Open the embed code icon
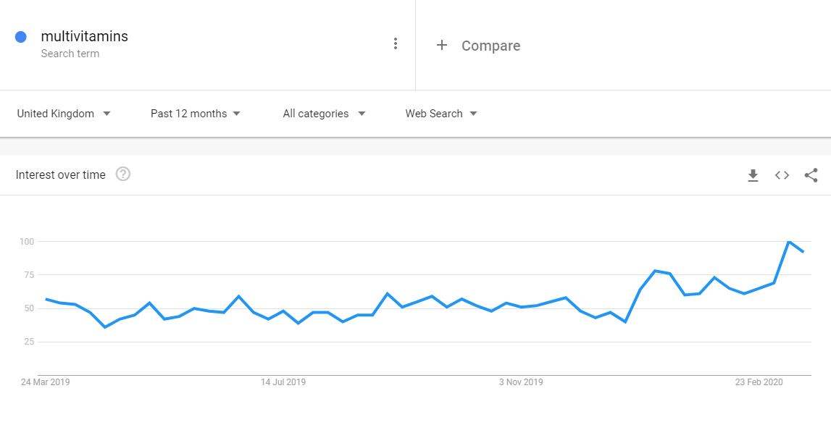 [x=782, y=175]
